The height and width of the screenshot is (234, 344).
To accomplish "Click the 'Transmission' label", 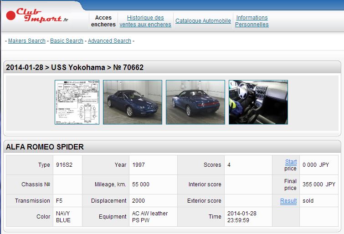I will pyautogui.click(x=32, y=201).
